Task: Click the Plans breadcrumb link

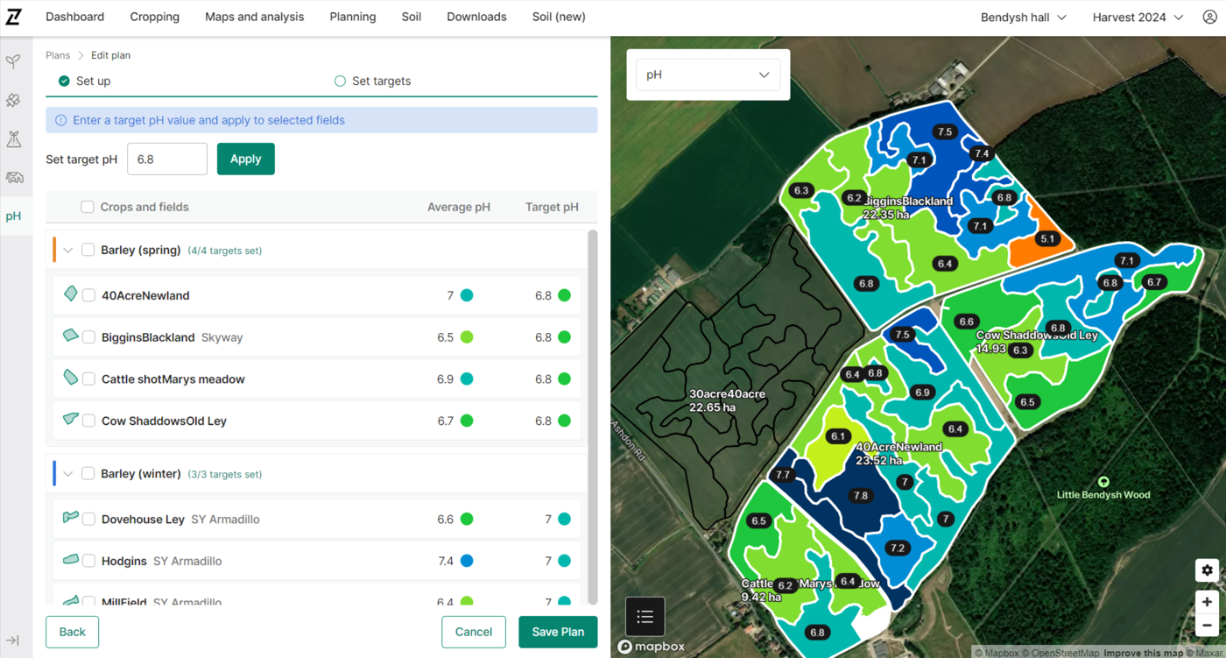Action: click(x=58, y=55)
